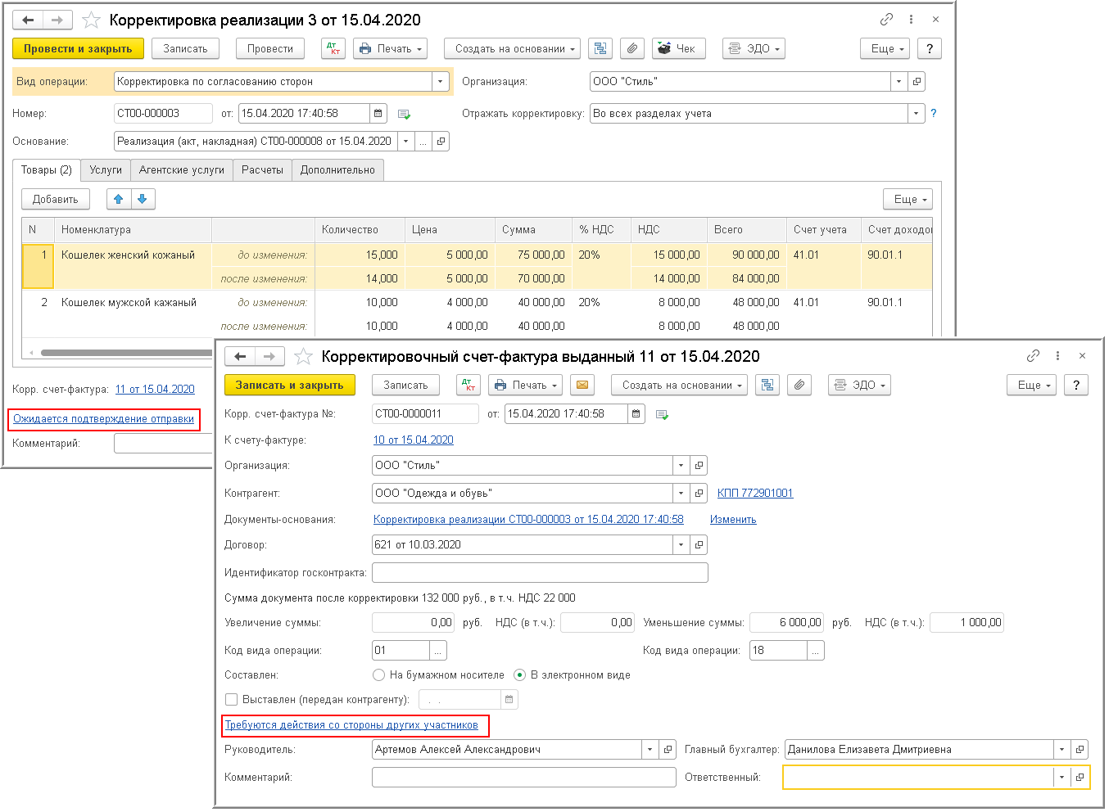Click the Дт/Кт postings icon in Корректировка реализации toolbar

(x=333, y=49)
